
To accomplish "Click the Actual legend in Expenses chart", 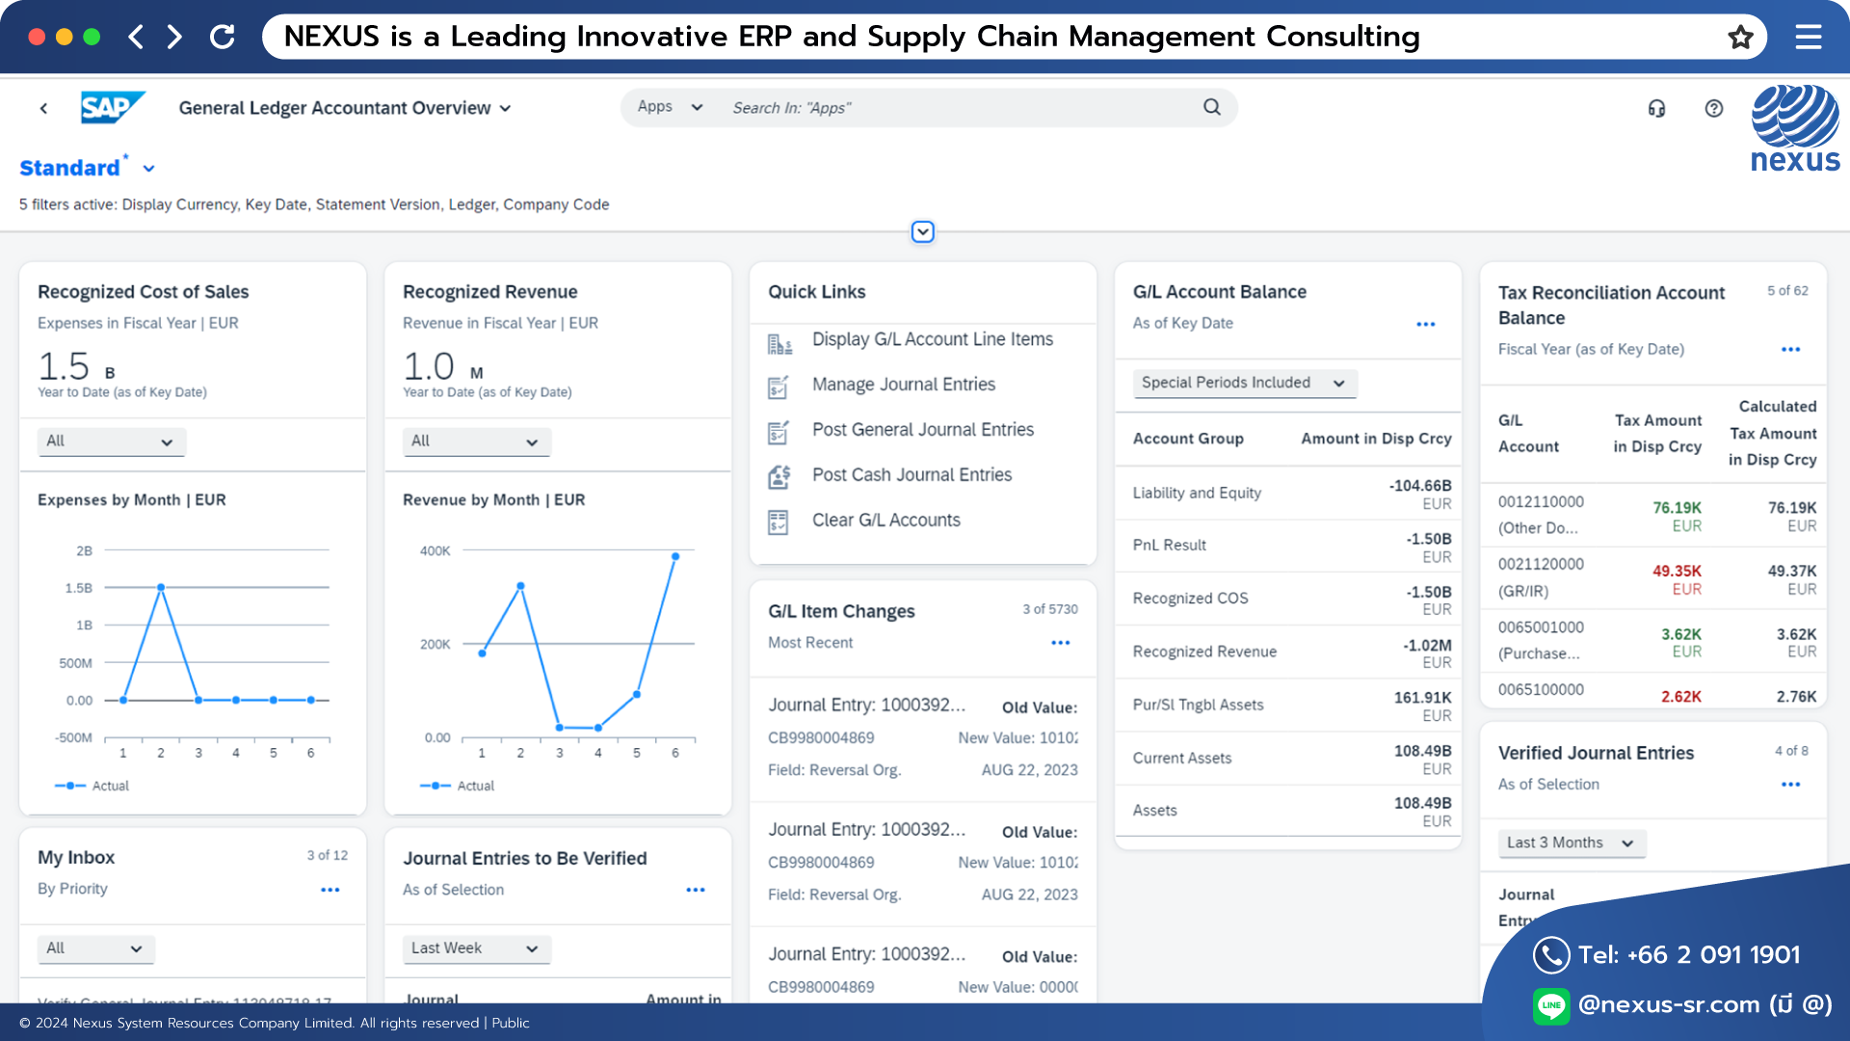I will point(92,787).
